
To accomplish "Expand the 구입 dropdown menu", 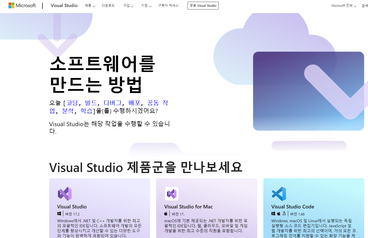I will click(128, 6).
